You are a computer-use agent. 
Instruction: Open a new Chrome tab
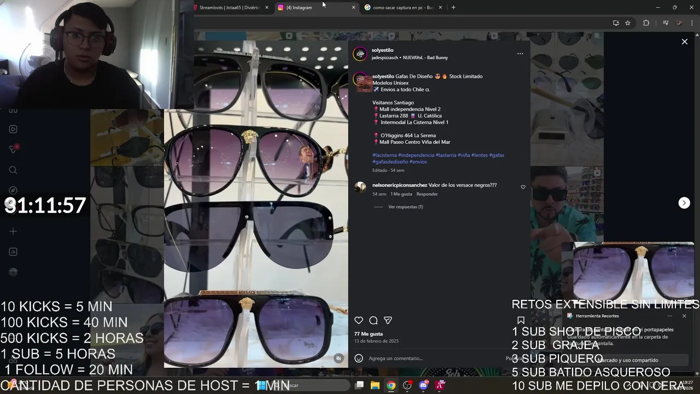pos(453,8)
